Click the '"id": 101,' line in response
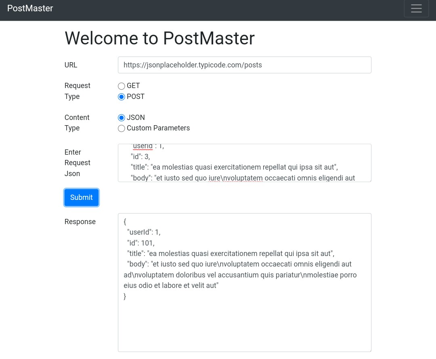 [x=141, y=243]
